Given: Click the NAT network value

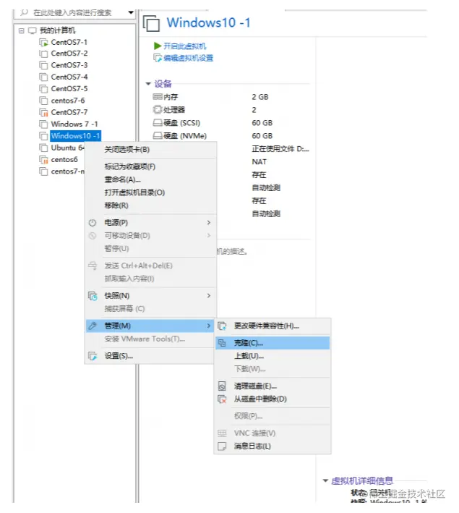Looking at the screenshot, I should tap(259, 162).
